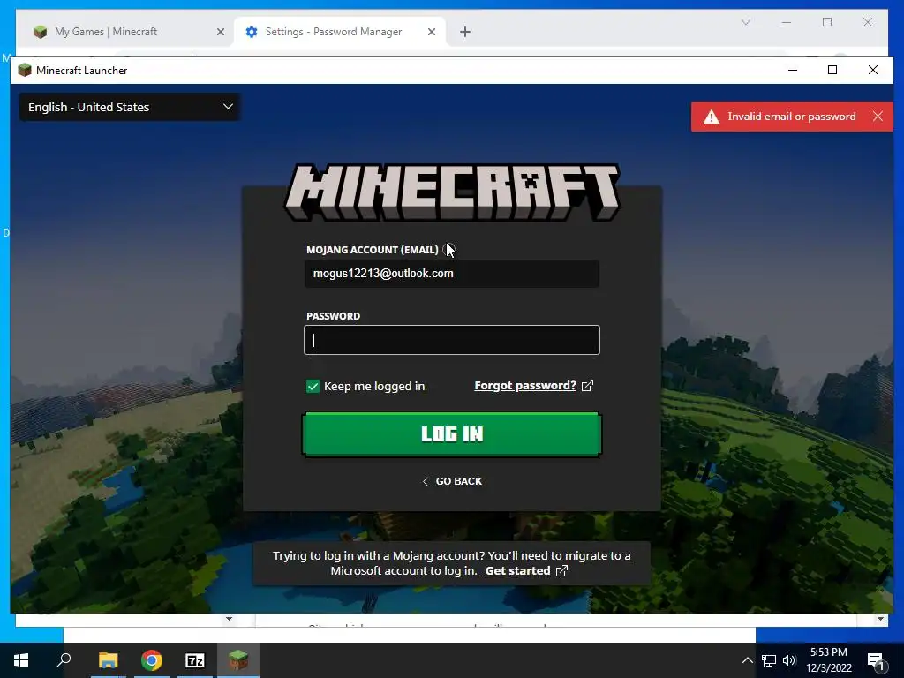Click the left pane scroll-down arrow in Chrome
904x678 pixels.
click(229, 619)
